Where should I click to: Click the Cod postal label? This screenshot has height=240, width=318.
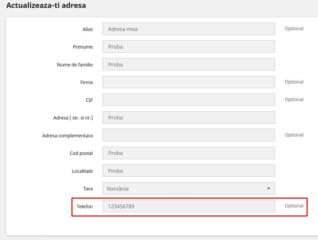point(81,153)
